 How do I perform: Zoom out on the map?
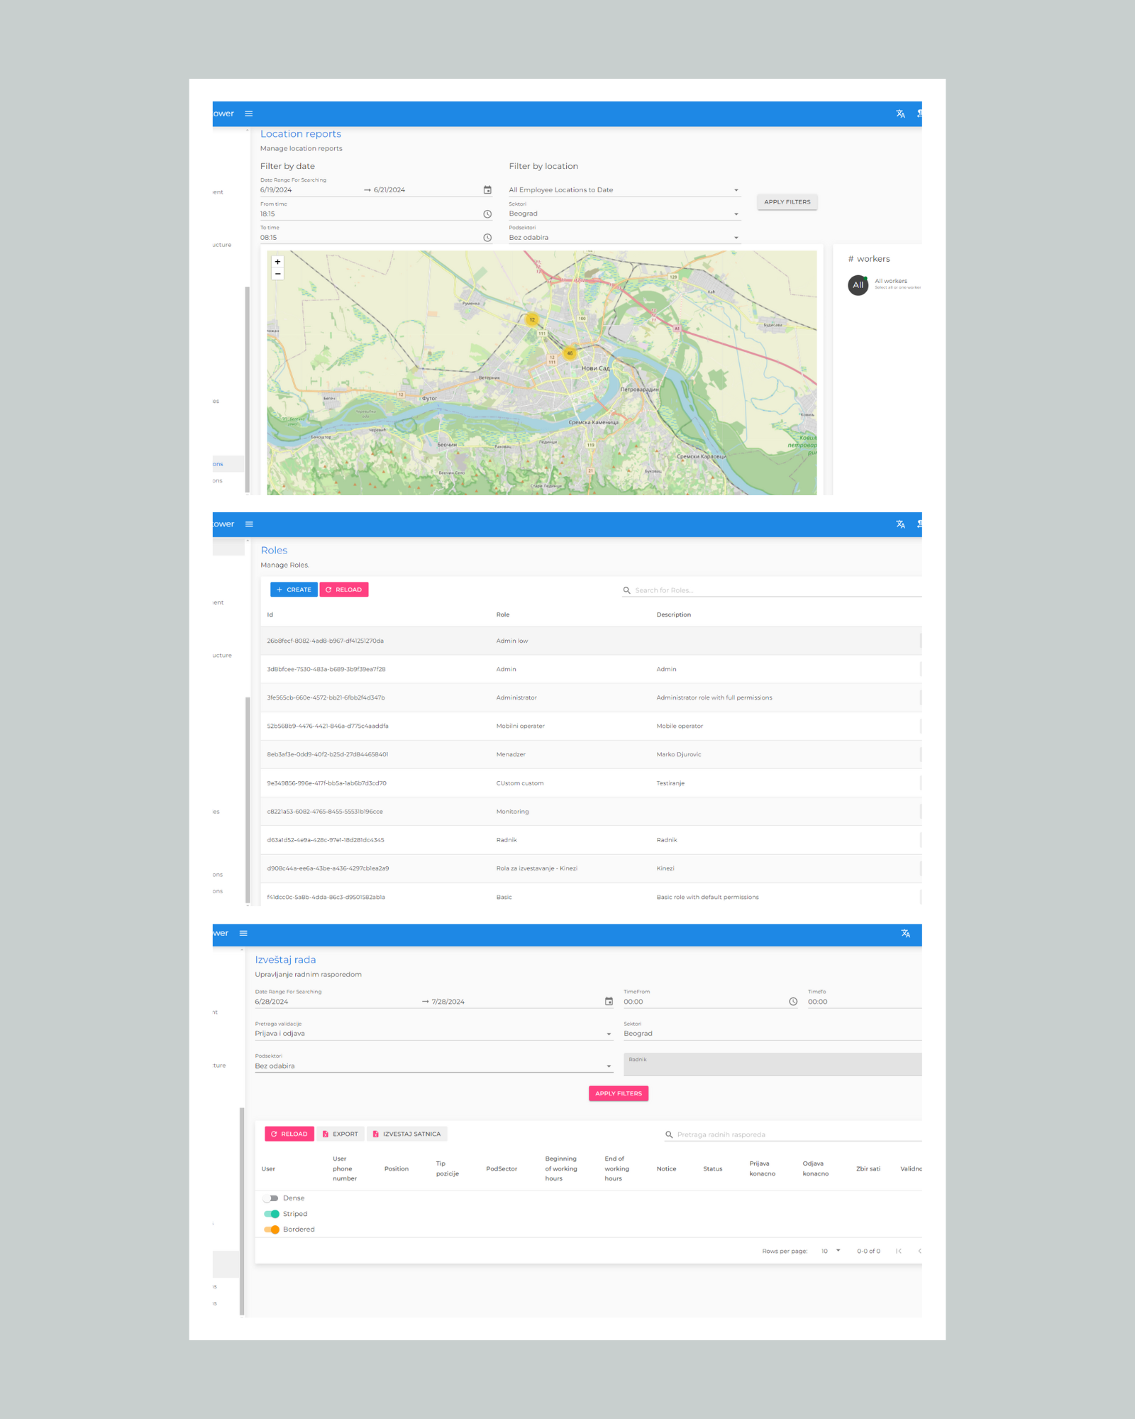[277, 274]
